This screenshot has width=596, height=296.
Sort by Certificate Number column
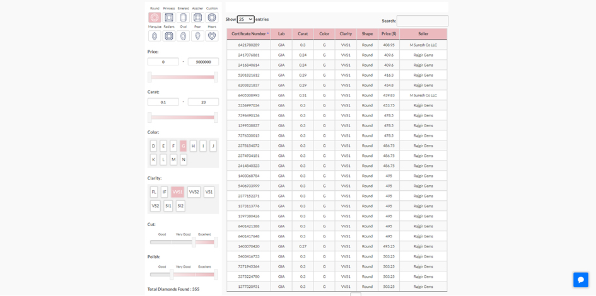pyautogui.click(x=249, y=34)
